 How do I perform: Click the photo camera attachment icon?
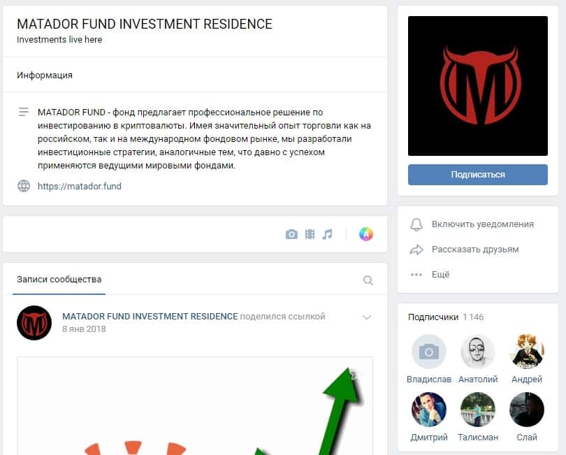coord(291,234)
